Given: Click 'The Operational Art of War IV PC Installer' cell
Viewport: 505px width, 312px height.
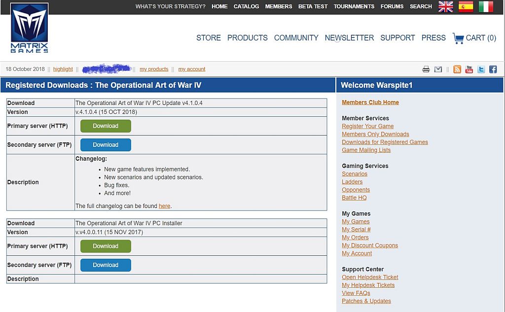Looking at the screenshot, I should (x=201, y=223).
